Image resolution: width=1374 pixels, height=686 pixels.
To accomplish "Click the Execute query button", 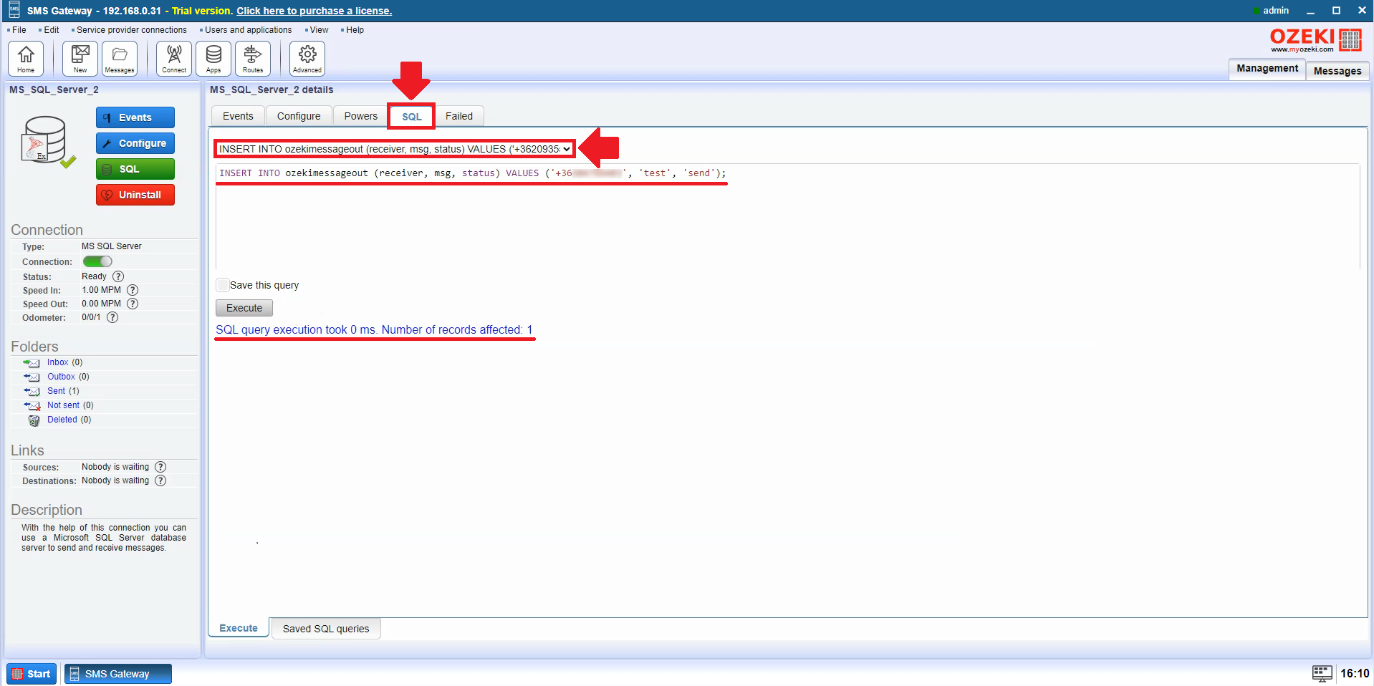I will (x=244, y=308).
